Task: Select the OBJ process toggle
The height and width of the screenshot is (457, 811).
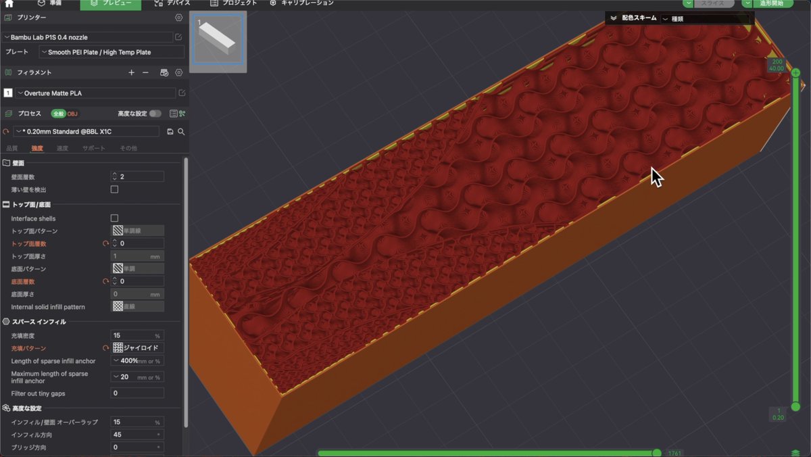Action: 72,114
